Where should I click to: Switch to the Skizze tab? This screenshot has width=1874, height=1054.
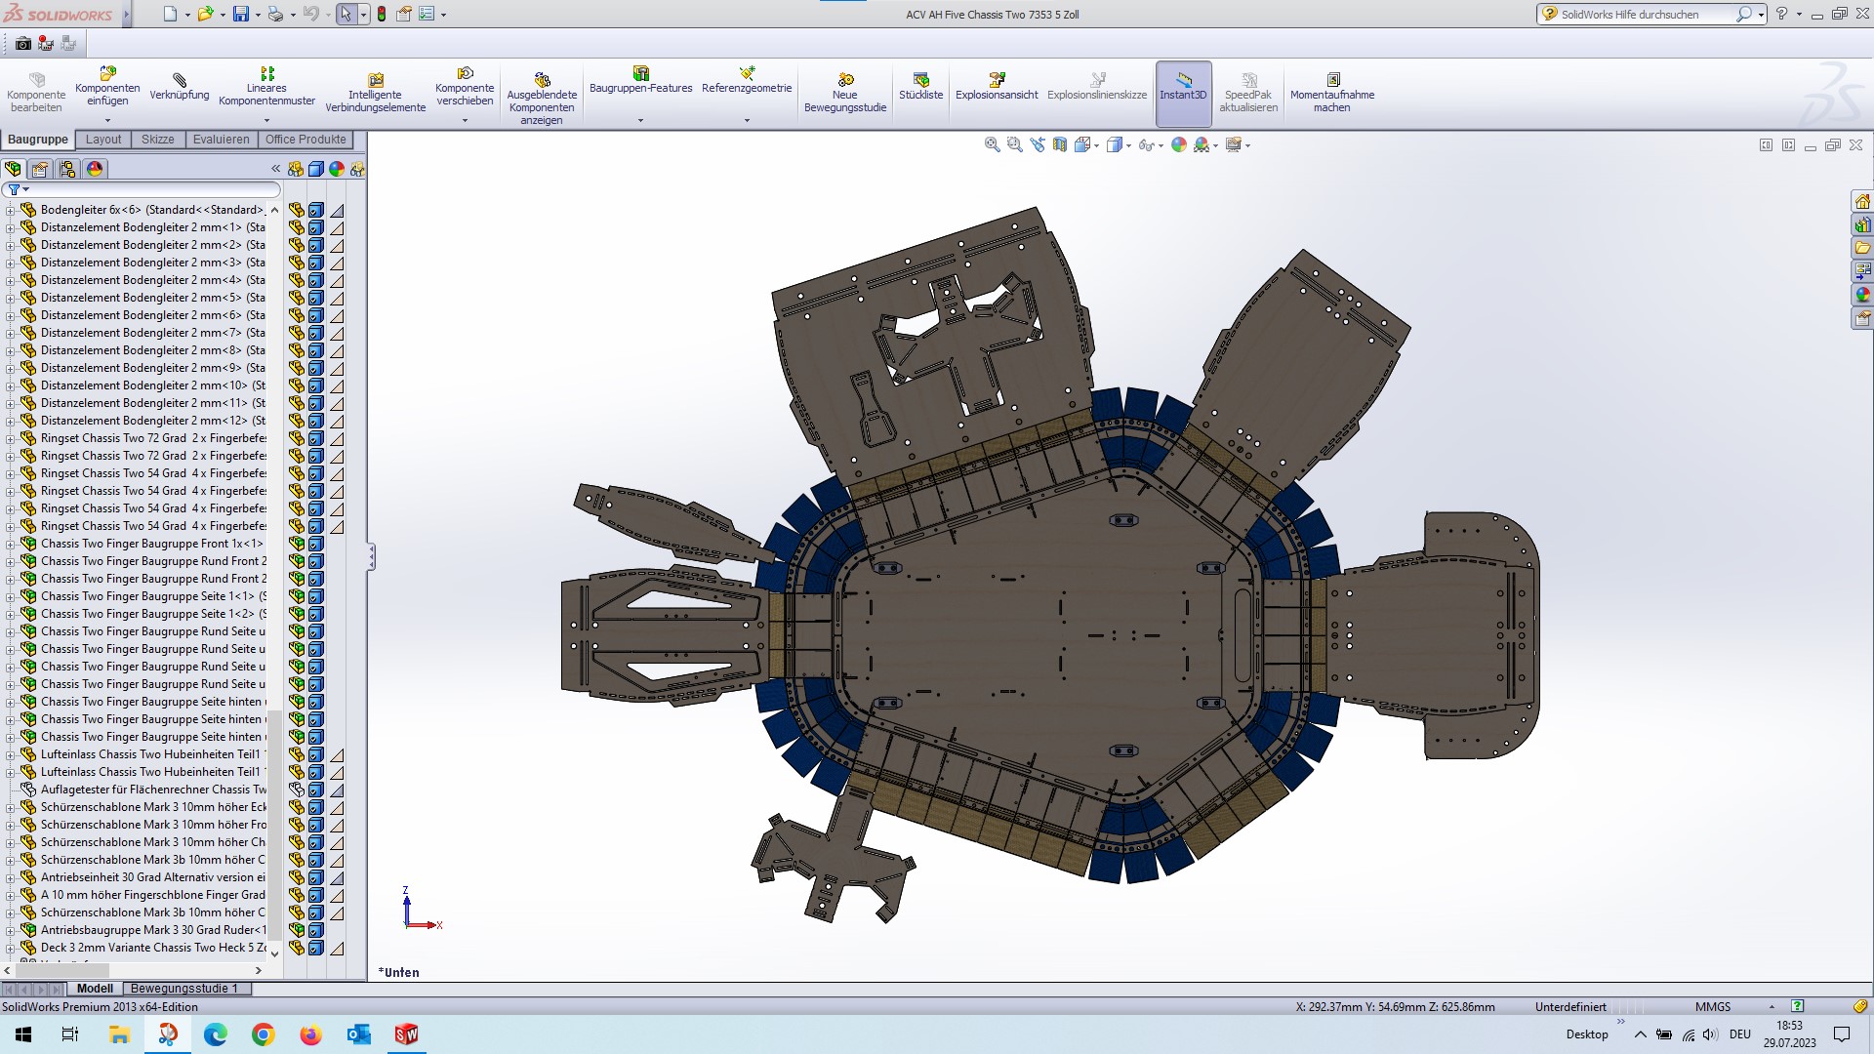click(157, 140)
